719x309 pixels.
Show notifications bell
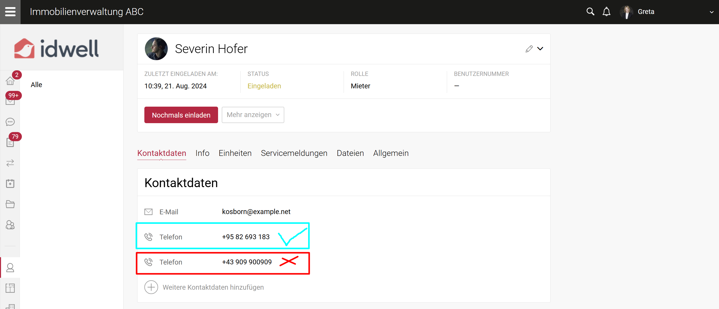tap(606, 12)
